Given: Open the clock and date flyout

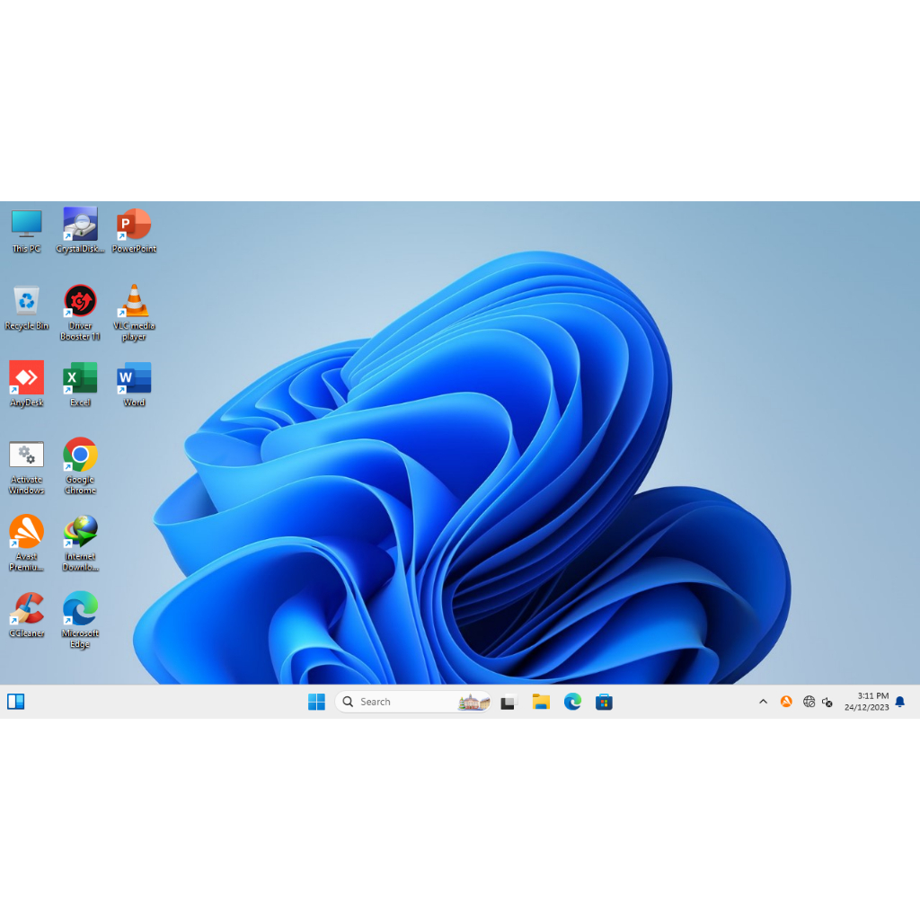Looking at the screenshot, I should pyautogui.click(x=866, y=702).
